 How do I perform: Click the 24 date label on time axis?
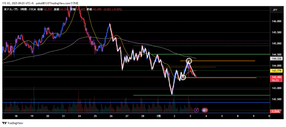[x=79, y=116]
